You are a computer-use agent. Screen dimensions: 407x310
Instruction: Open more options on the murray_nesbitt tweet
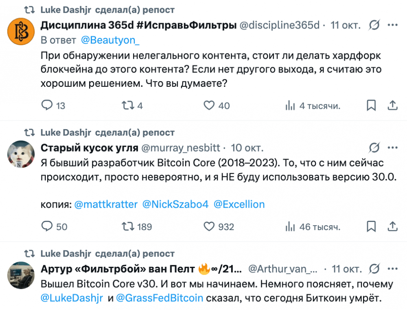click(392, 147)
